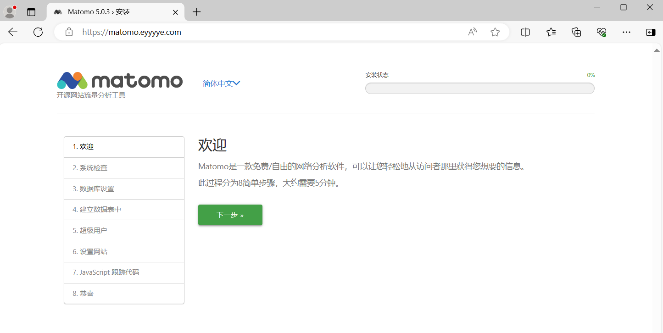This screenshot has width=663, height=333.
Task: Open a new tab with plus icon
Action: pyautogui.click(x=196, y=12)
